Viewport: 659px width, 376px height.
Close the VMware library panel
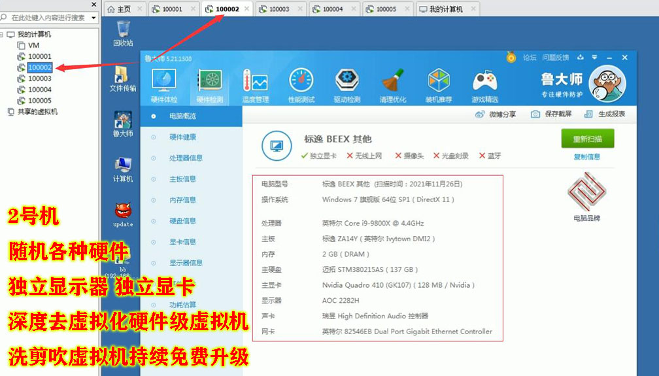[93, 5]
